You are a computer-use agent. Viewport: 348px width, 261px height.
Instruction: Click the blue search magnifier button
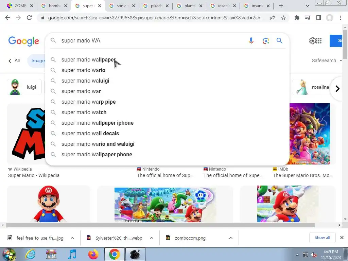coord(279,41)
